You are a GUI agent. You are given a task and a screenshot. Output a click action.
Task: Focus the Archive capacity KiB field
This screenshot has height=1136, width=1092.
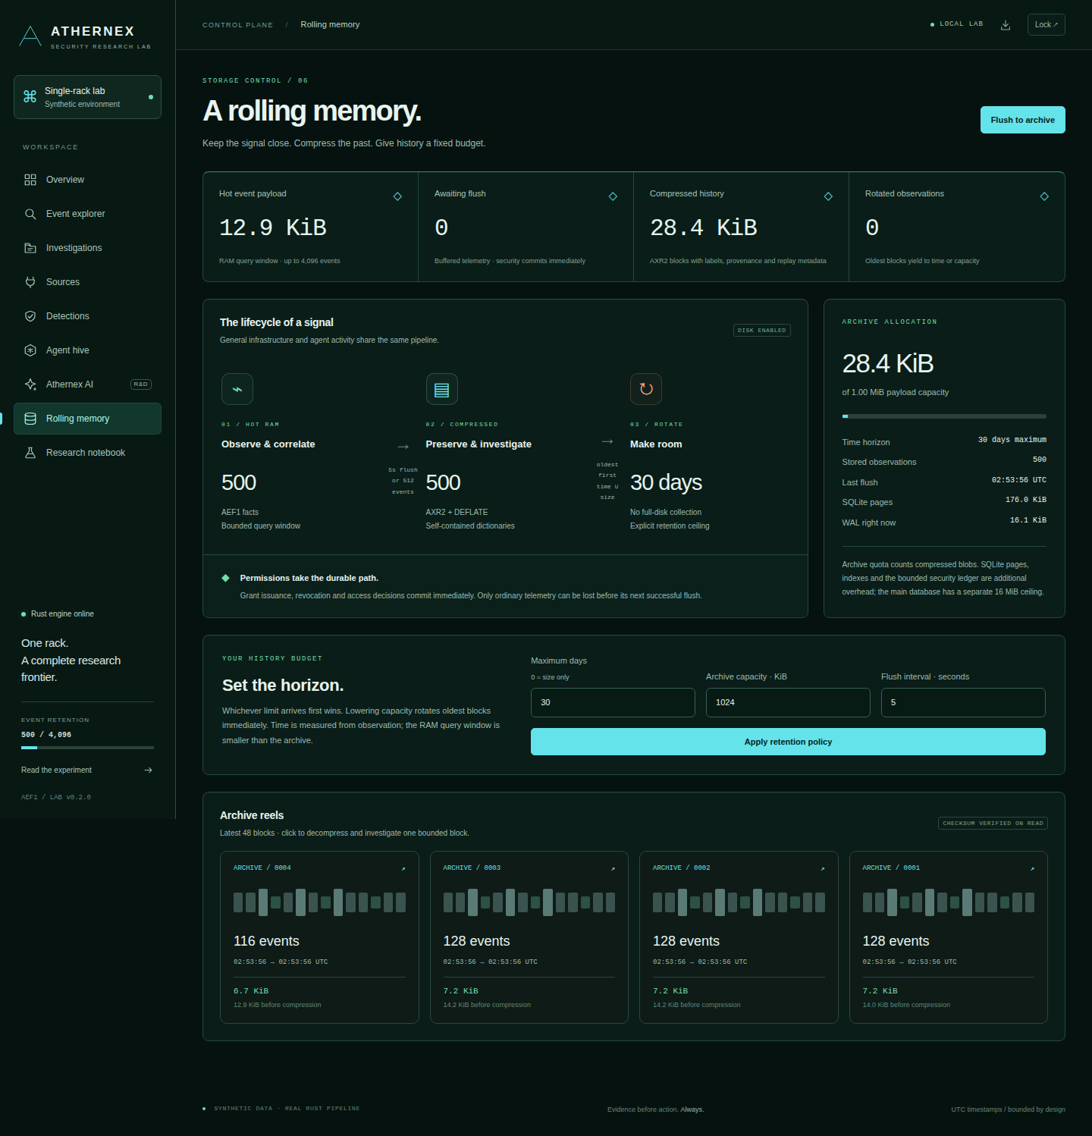point(788,702)
